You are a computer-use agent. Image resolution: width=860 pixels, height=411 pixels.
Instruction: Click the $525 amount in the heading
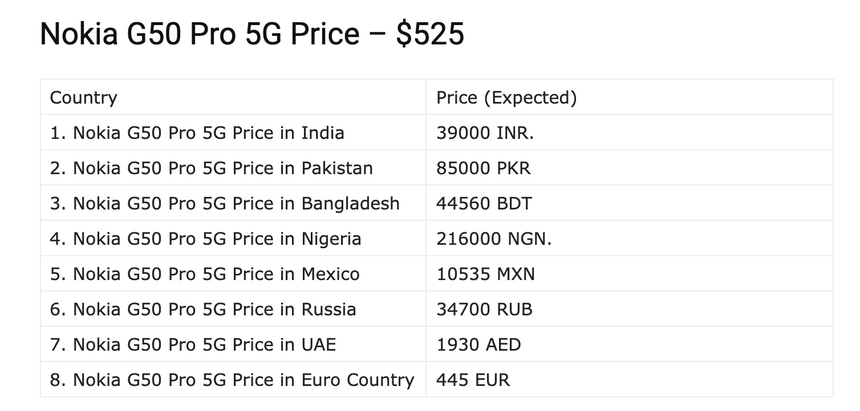tap(429, 34)
